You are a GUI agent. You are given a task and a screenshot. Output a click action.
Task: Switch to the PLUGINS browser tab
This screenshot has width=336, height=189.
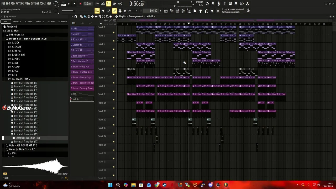coord(28,22)
